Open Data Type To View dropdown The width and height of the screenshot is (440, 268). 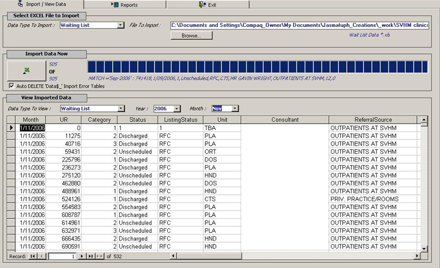[121, 108]
